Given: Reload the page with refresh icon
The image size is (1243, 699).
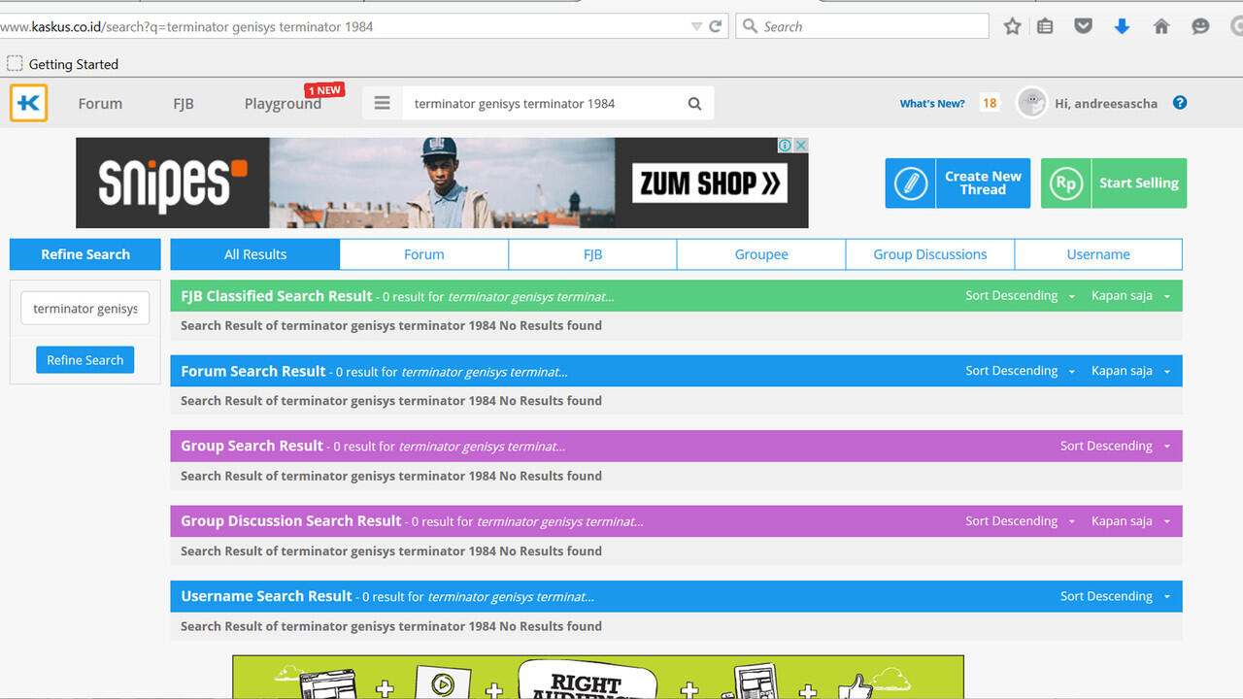Looking at the screenshot, I should coord(716,26).
